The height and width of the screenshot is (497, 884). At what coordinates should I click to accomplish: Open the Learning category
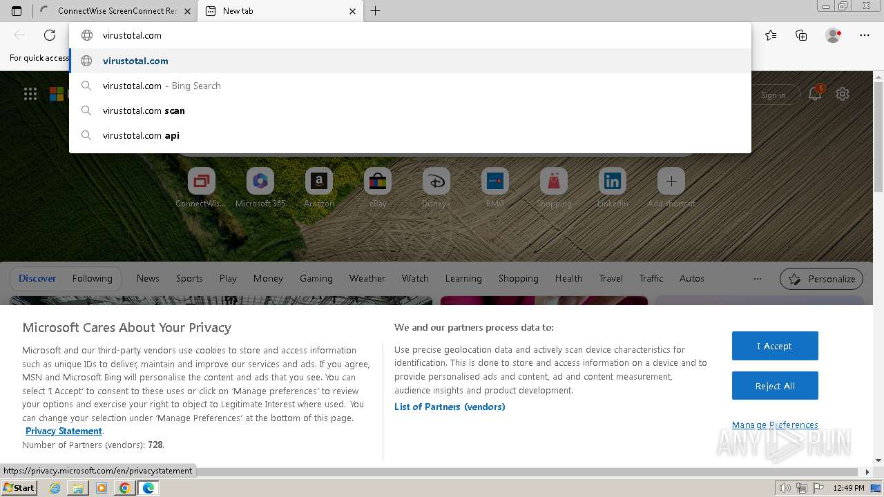pos(463,278)
